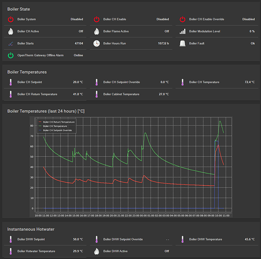Click the Boiler Temperatures section heading

pyautogui.click(x=27, y=72)
